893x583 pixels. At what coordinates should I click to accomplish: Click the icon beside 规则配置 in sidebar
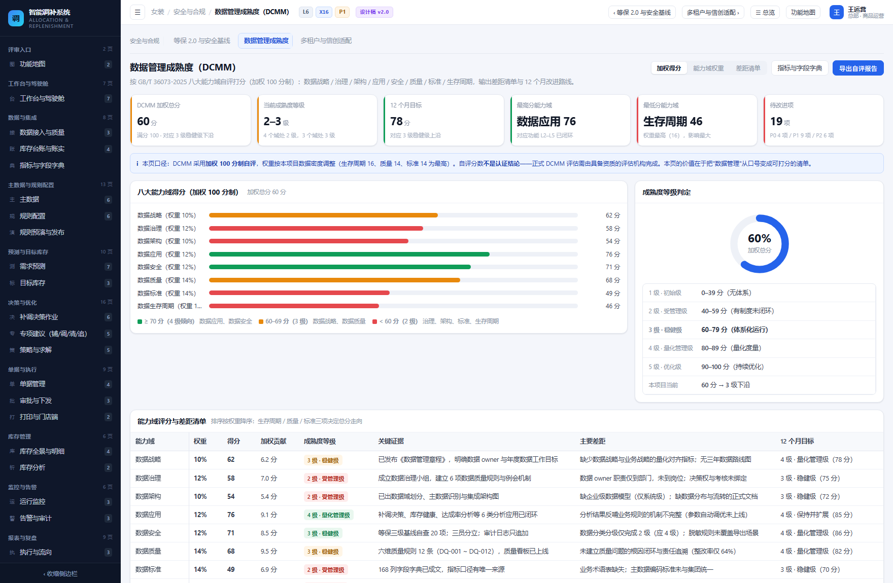tap(12, 216)
